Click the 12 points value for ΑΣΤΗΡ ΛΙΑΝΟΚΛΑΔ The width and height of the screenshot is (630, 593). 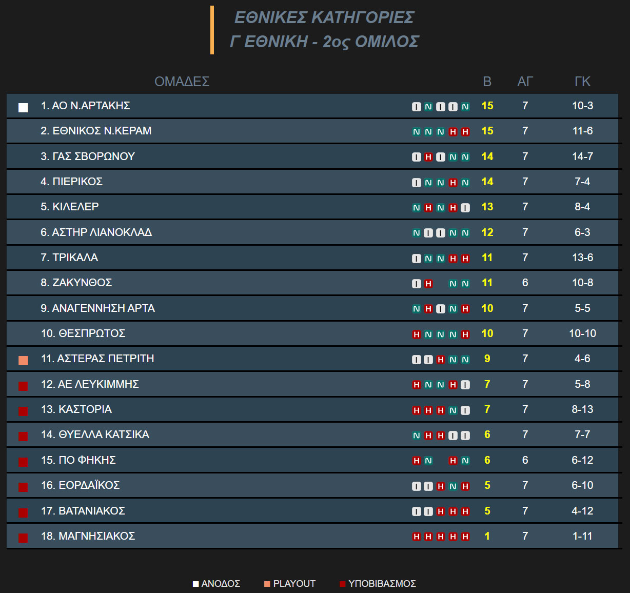[x=487, y=232]
